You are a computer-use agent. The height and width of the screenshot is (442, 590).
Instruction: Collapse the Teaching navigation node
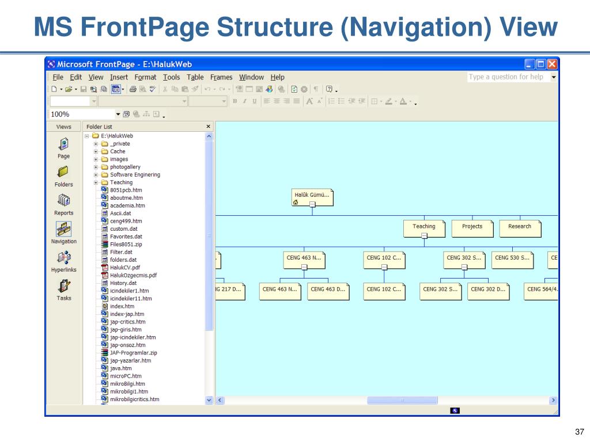[x=424, y=235]
